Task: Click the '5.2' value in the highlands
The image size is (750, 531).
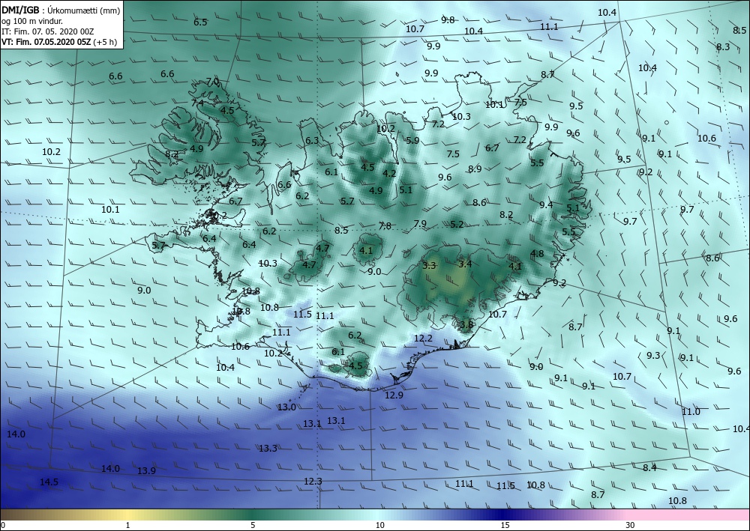Action: 457,224
